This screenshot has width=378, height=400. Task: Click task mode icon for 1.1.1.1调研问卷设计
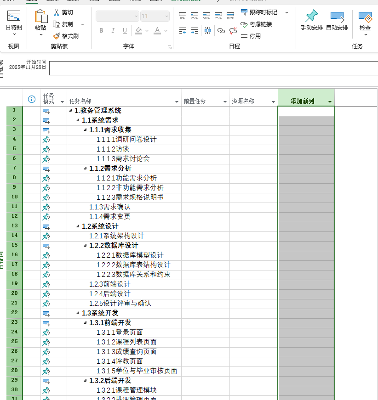[46, 140]
